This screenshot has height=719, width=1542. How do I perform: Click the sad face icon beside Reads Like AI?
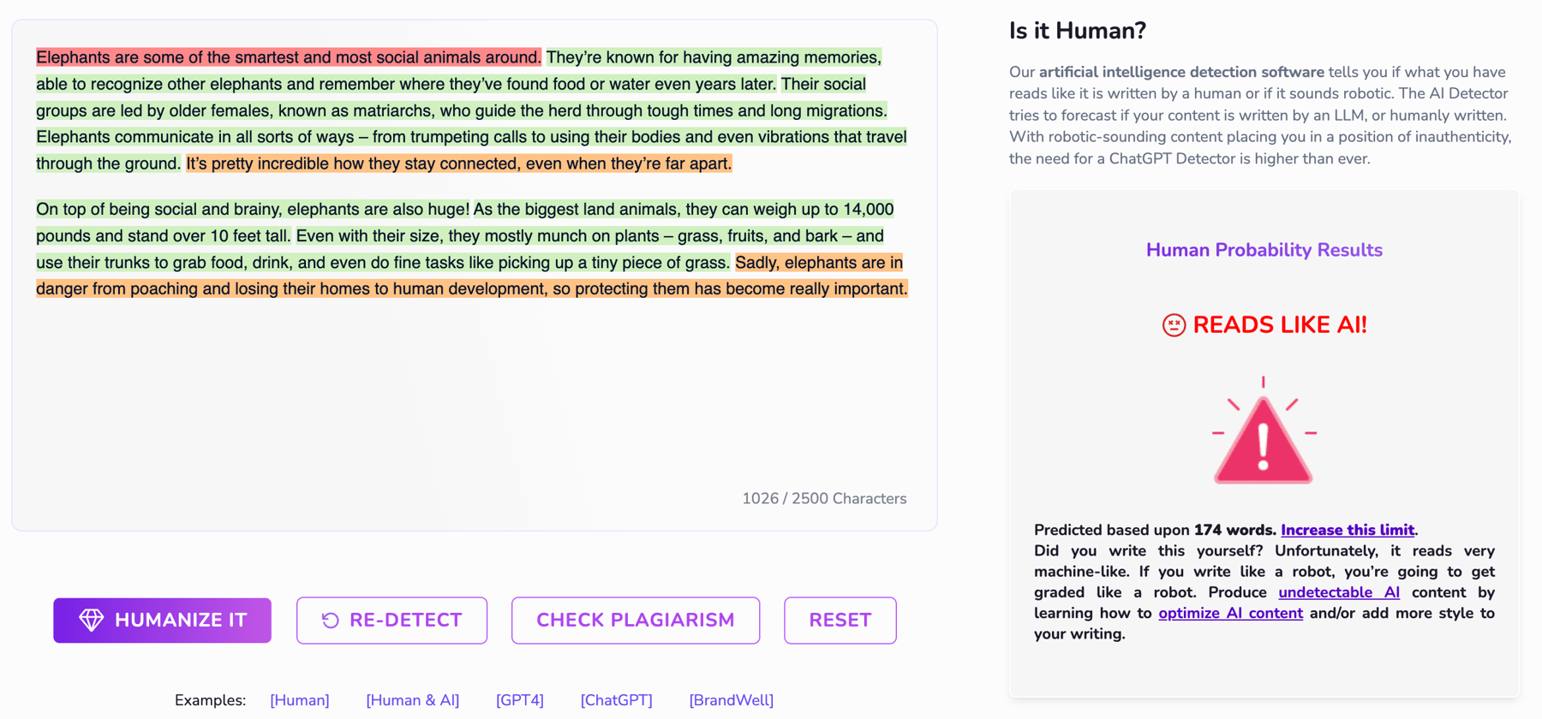(x=1174, y=325)
